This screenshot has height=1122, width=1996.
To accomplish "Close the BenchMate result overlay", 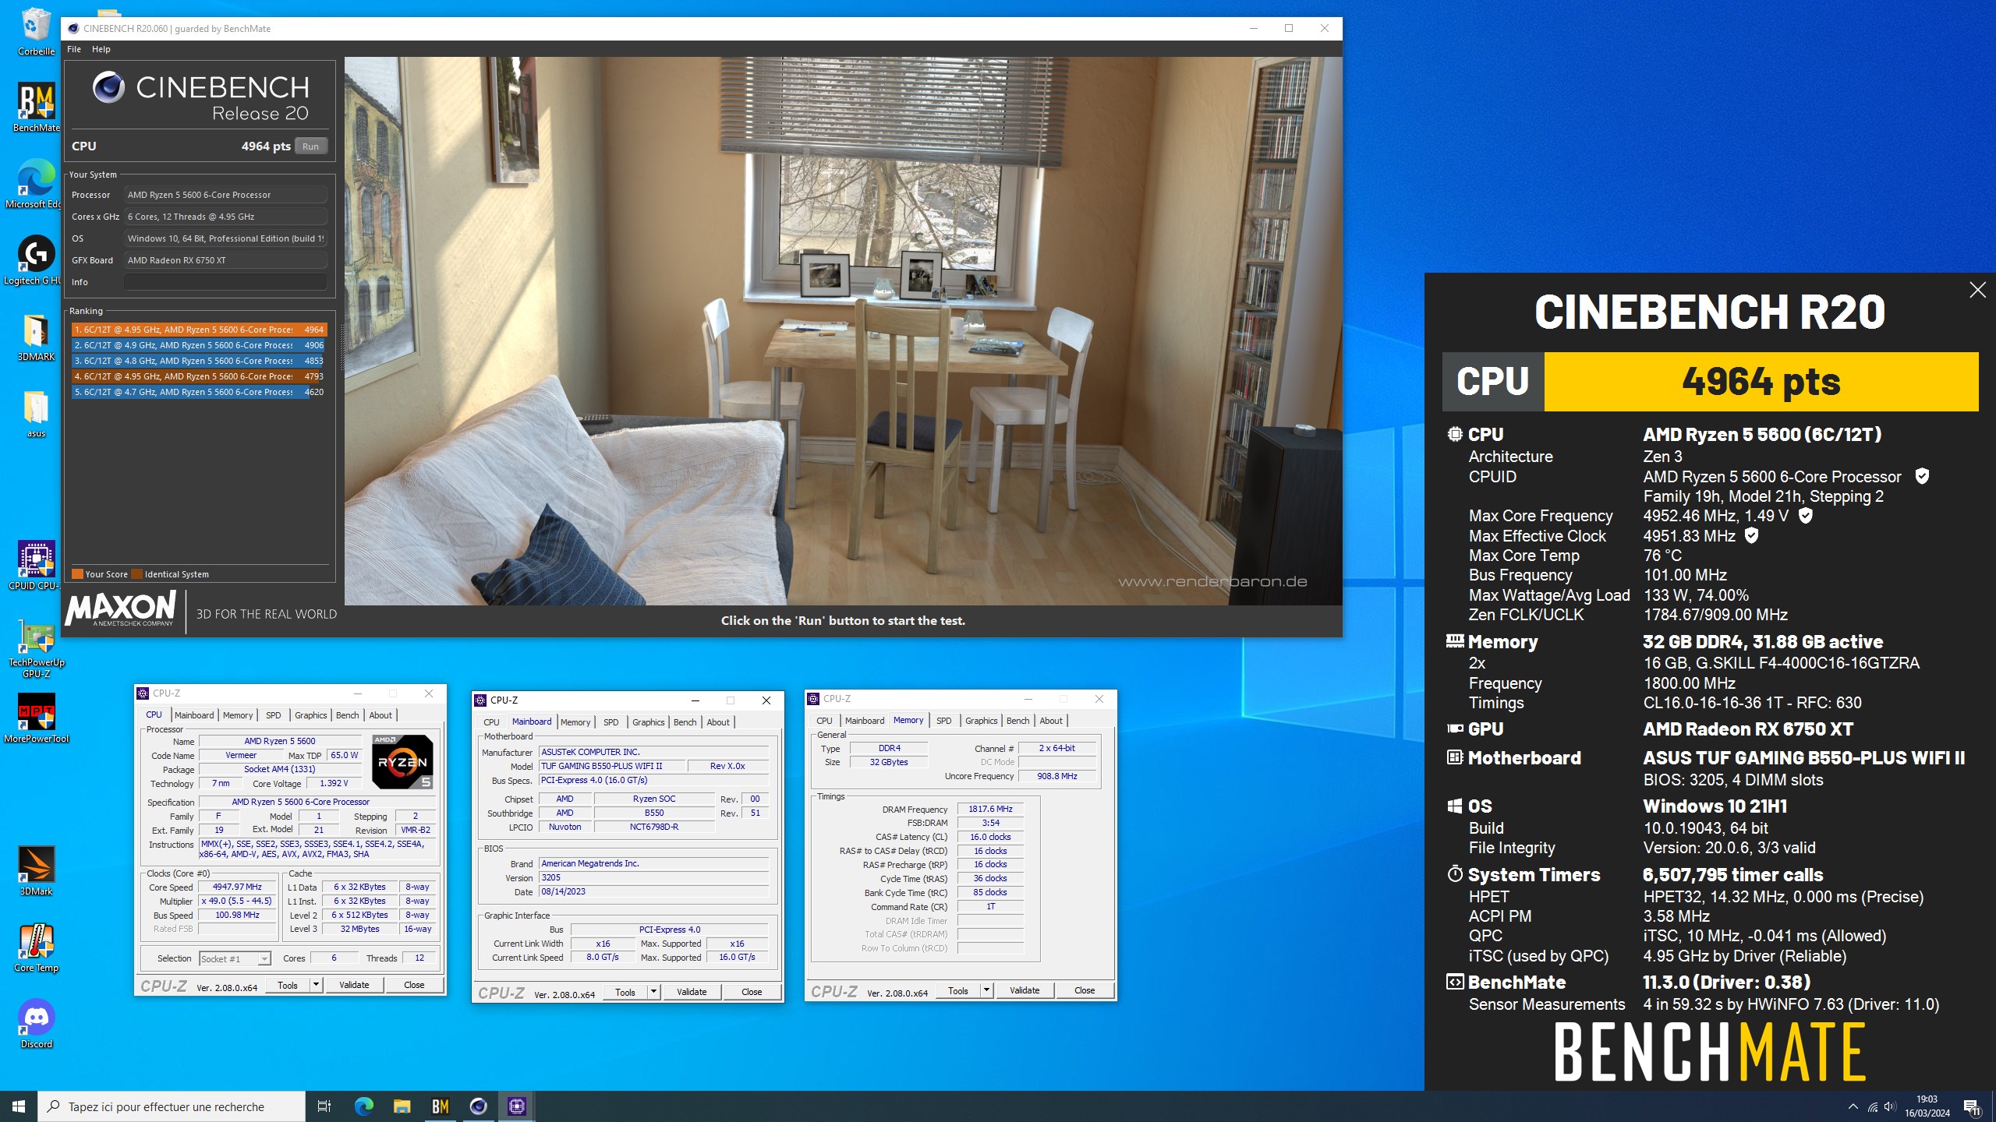I will (1977, 290).
